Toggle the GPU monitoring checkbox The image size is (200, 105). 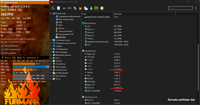(2, 49)
